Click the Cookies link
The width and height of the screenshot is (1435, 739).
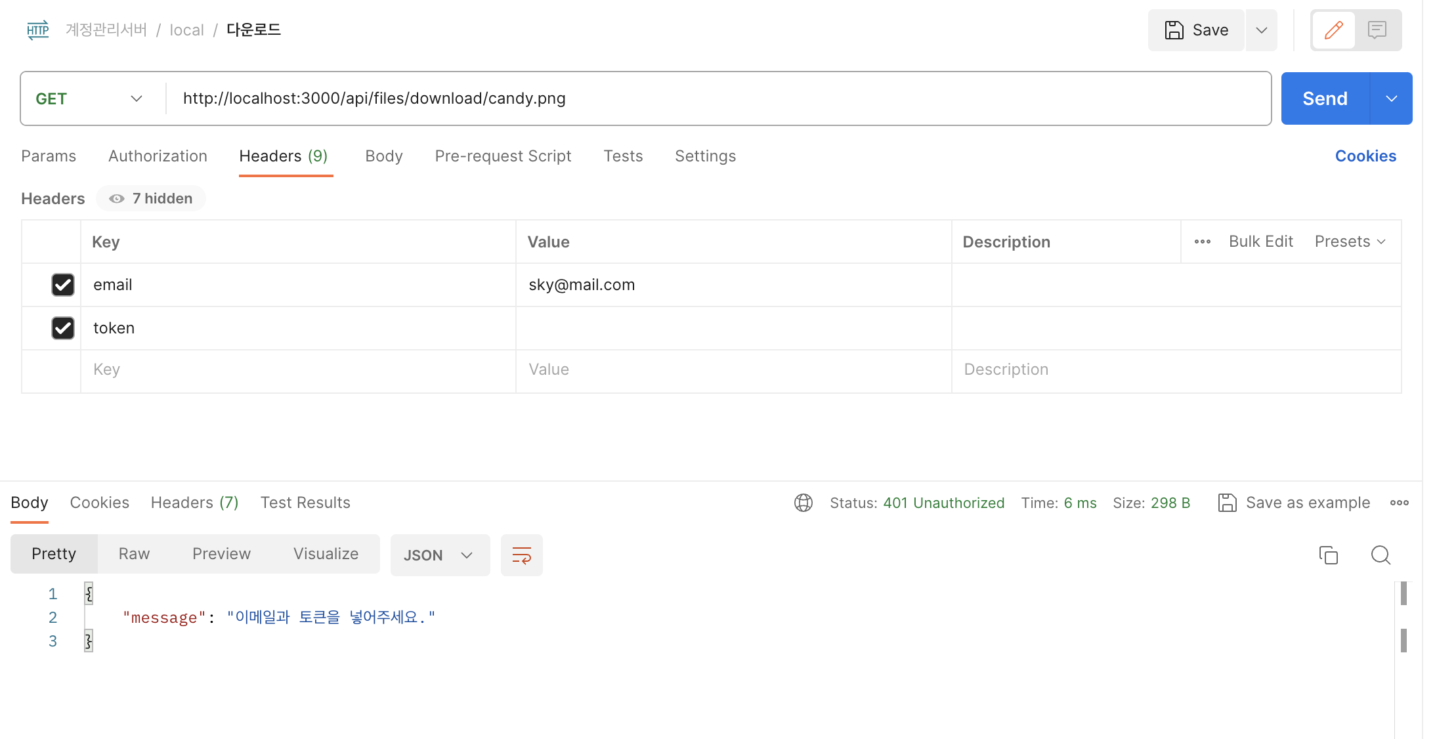point(1365,156)
